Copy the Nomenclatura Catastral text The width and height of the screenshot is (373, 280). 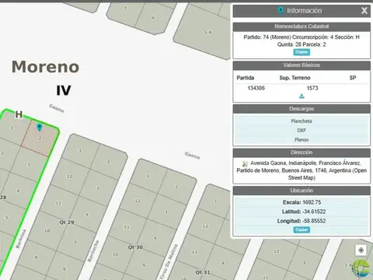302,52
